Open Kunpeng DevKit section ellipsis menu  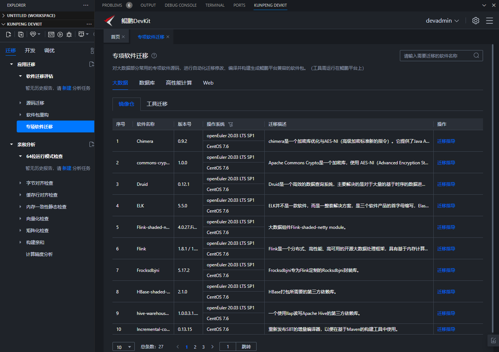pos(89,24)
